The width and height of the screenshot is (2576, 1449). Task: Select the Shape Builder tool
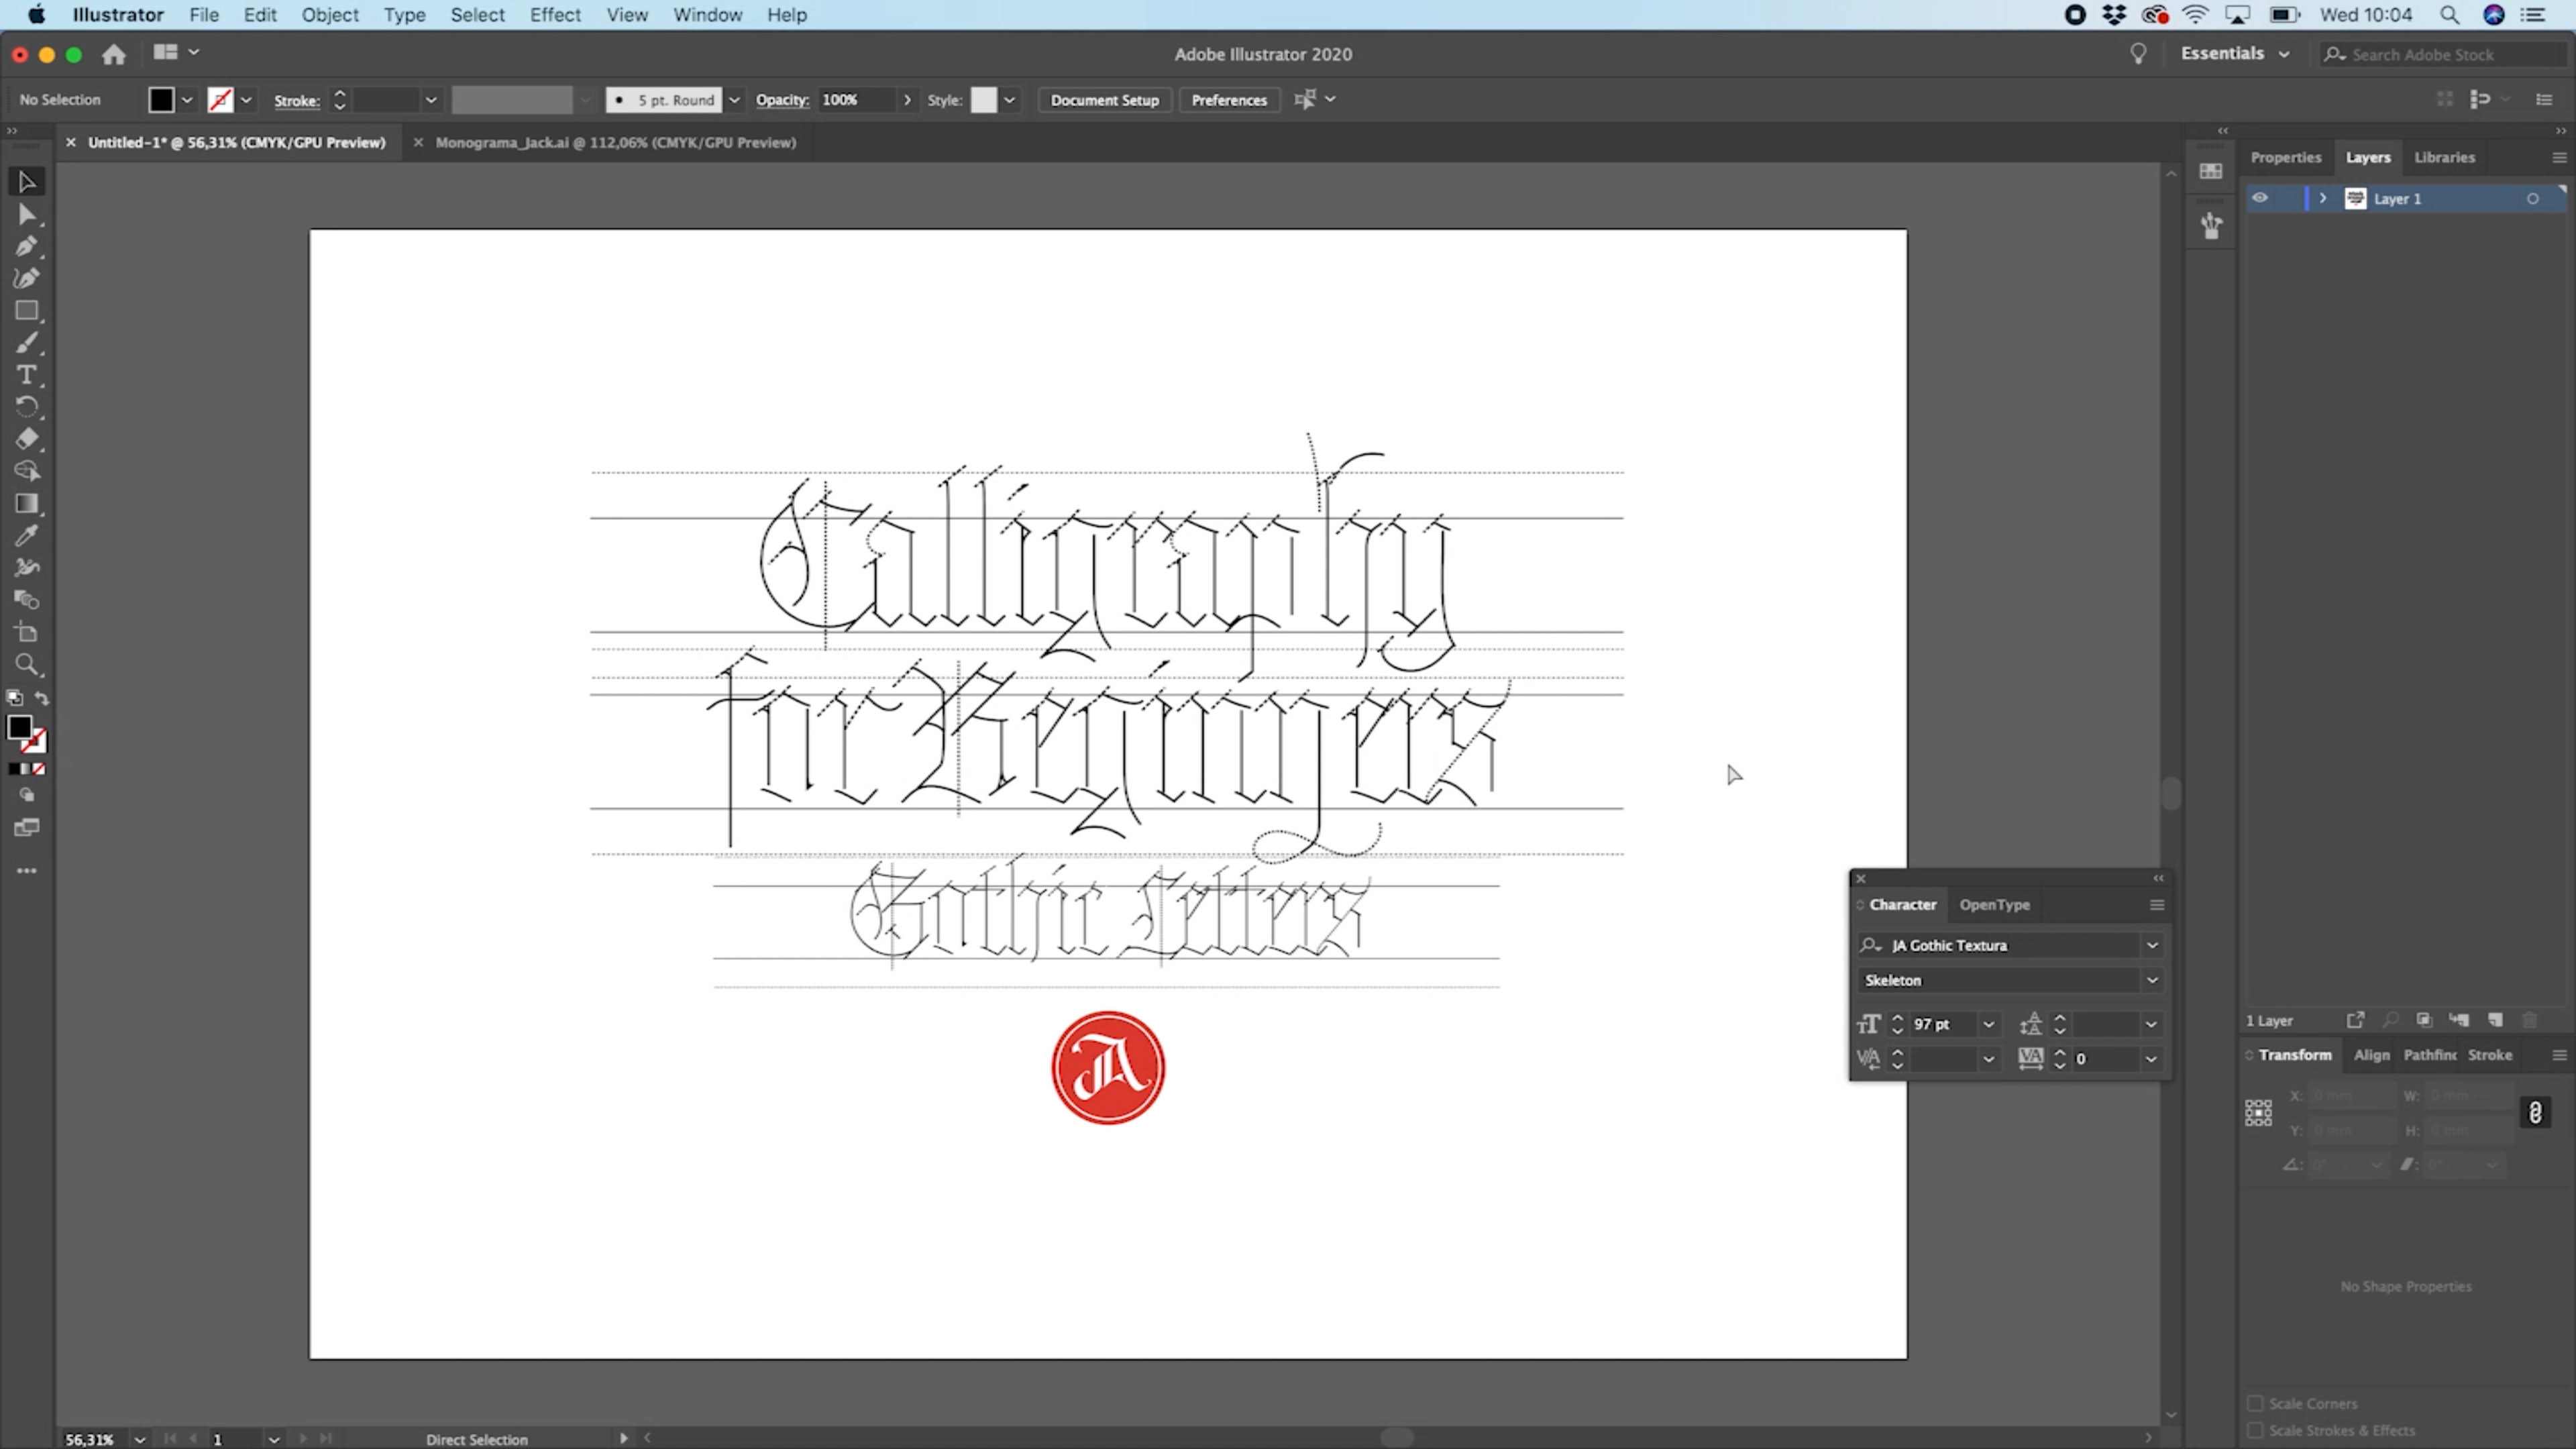pos(27,471)
